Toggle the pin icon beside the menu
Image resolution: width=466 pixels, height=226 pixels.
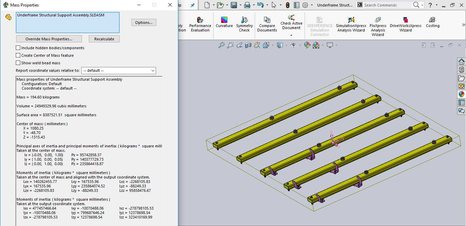click(193, 5)
